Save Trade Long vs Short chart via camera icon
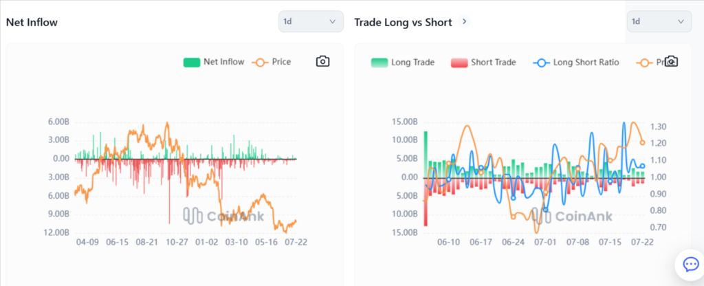Image resolution: width=704 pixels, height=286 pixels. [x=671, y=61]
